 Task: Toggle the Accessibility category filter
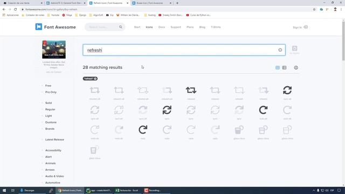(53, 150)
